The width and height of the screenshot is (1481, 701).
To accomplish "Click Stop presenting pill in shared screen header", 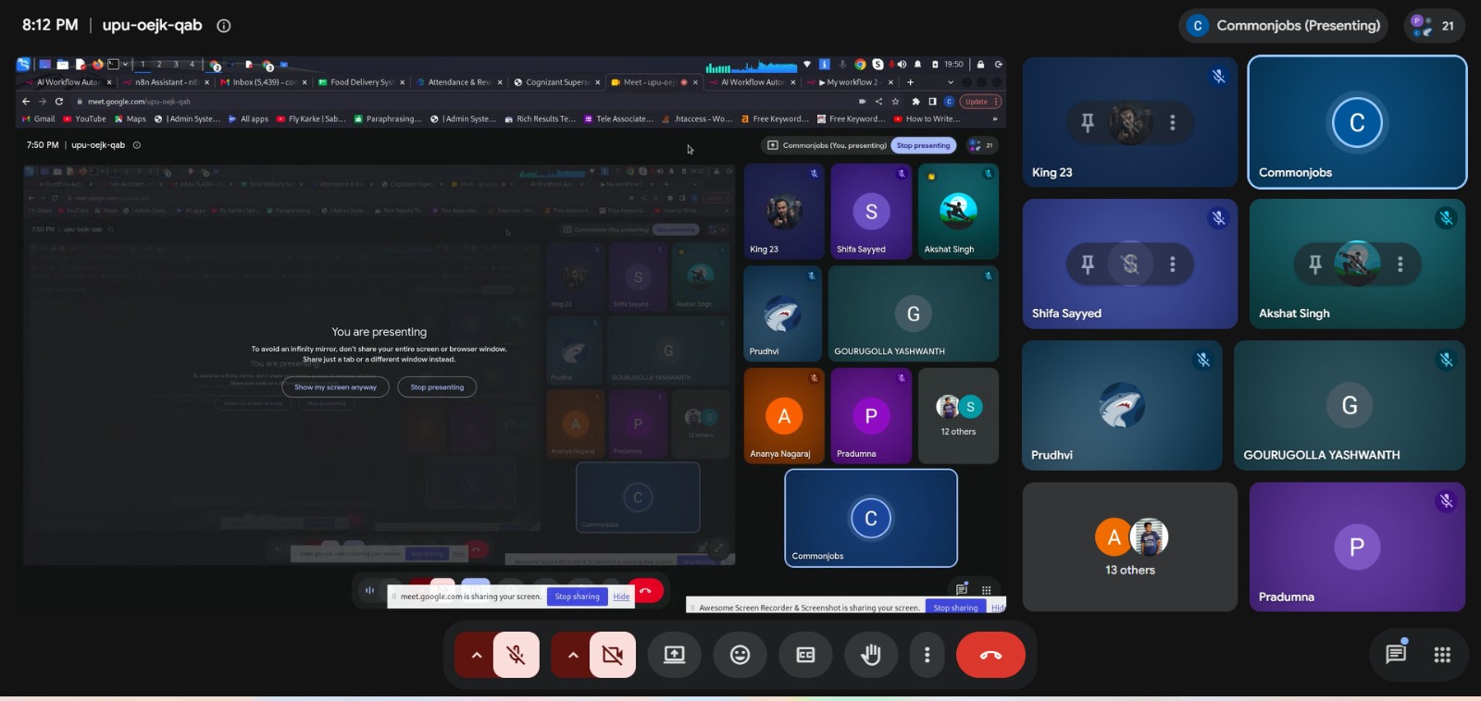I will [x=923, y=145].
